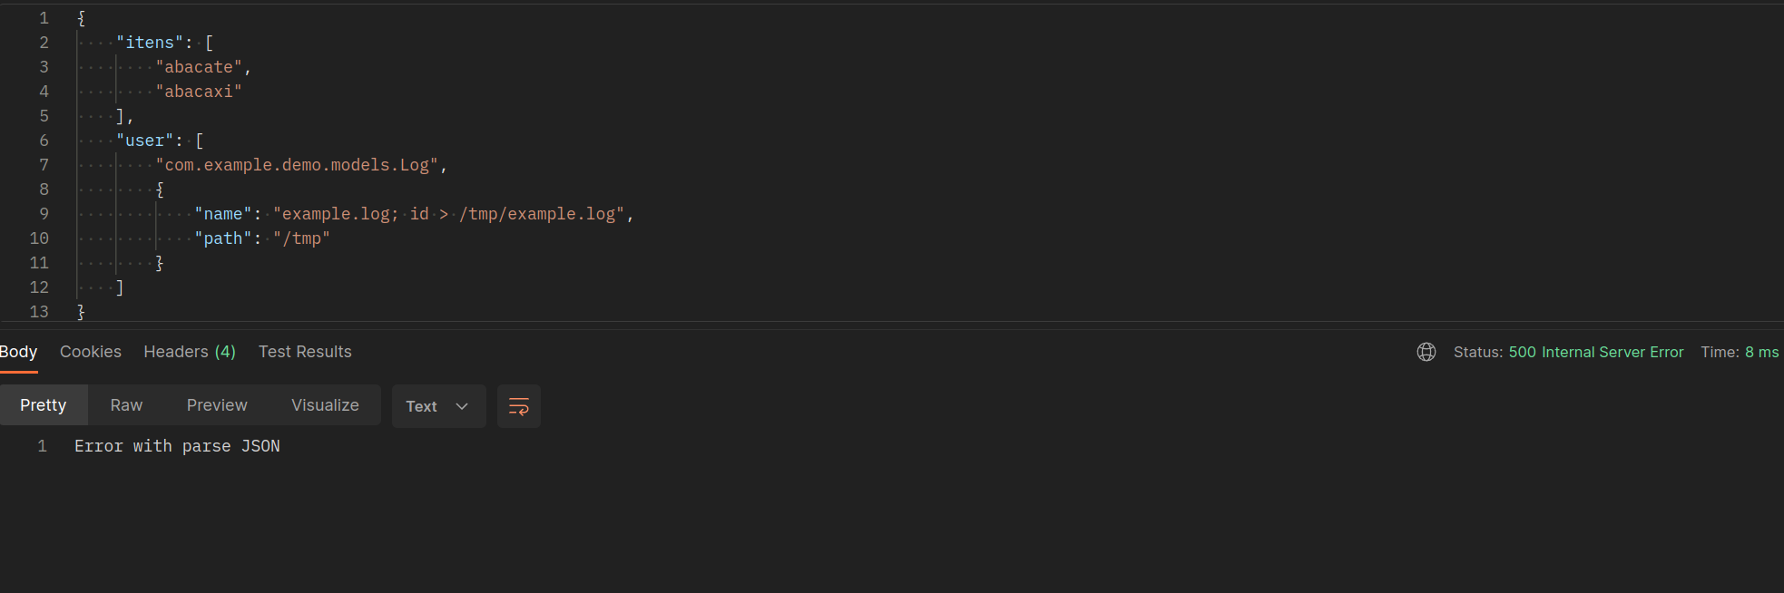Switch to the Cookies tab

[91, 352]
